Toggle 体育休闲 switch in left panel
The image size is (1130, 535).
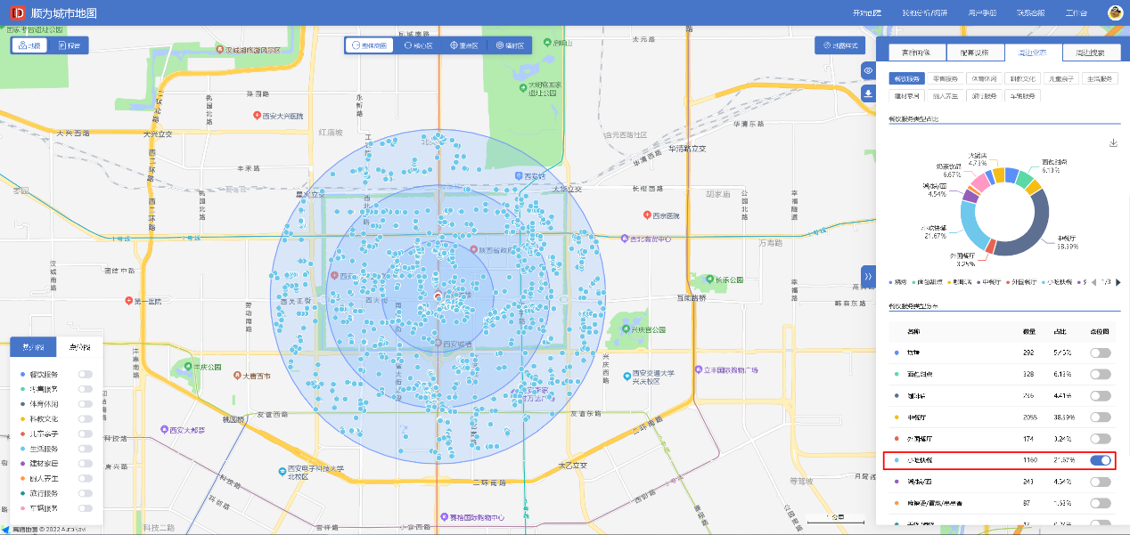coord(86,404)
